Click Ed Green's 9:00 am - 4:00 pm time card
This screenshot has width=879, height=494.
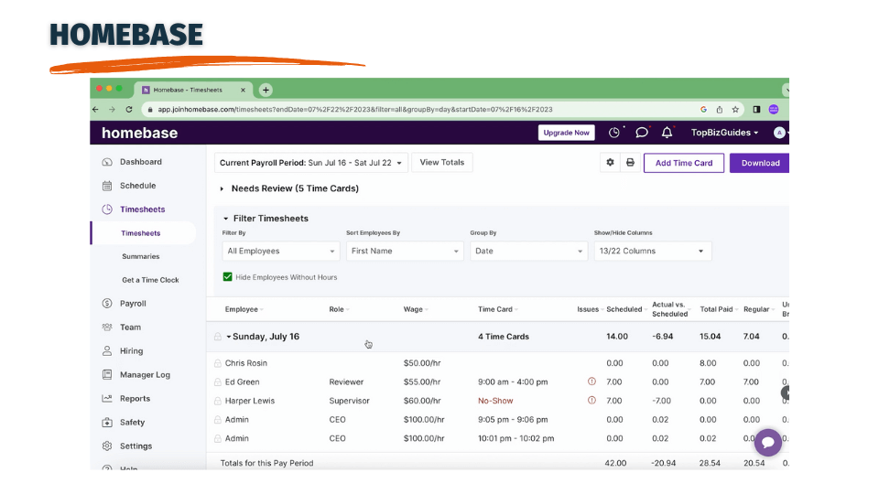pos(513,382)
